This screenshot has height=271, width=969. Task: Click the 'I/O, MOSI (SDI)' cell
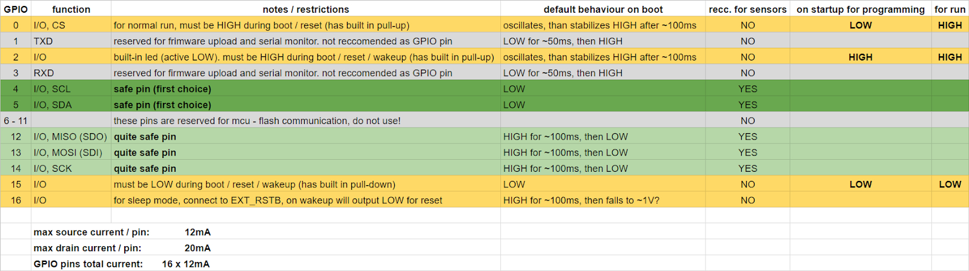click(x=71, y=152)
